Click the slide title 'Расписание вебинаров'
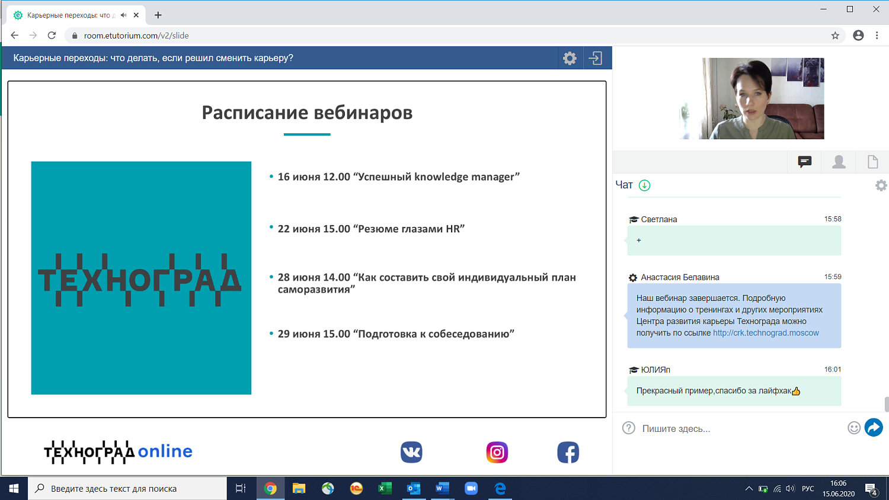889x500 pixels. click(x=307, y=112)
